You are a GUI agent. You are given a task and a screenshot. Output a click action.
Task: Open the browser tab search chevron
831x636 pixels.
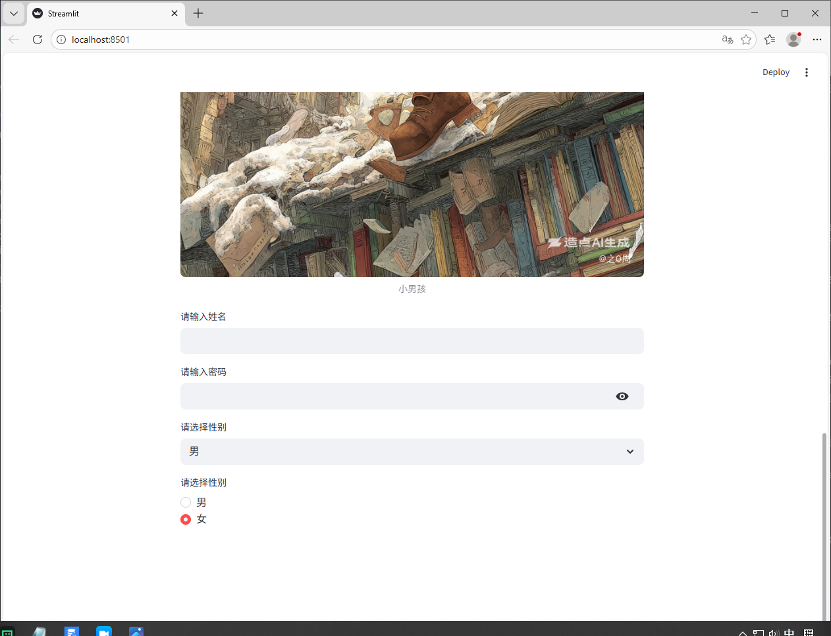[x=14, y=13]
